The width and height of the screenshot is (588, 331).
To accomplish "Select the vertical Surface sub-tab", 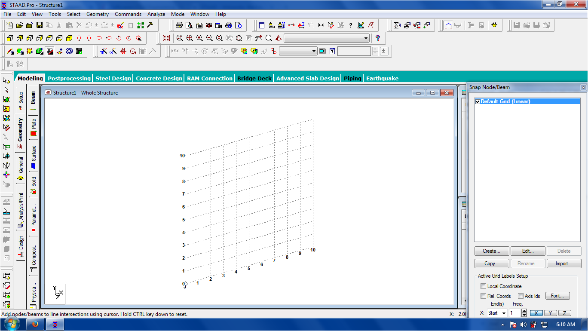I will (34, 156).
